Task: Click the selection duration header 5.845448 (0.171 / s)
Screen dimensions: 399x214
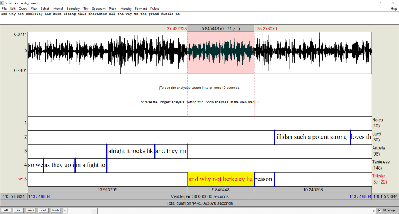Action: pyautogui.click(x=221, y=29)
